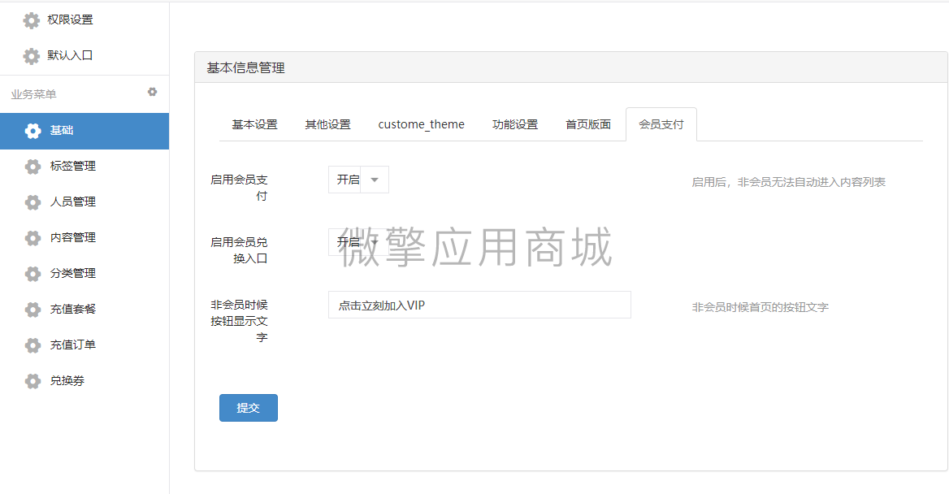Click the 点击立刻加入VIP text input
Viewport: 949px width, 494px height.
pyautogui.click(x=479, y=304)
